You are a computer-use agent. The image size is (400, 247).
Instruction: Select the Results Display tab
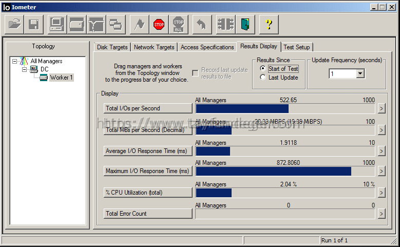(259, 46)
